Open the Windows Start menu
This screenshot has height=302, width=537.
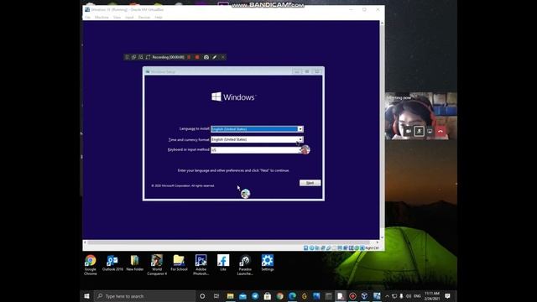86,296
